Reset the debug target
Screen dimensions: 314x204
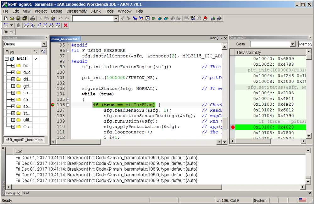coord(6,25)
